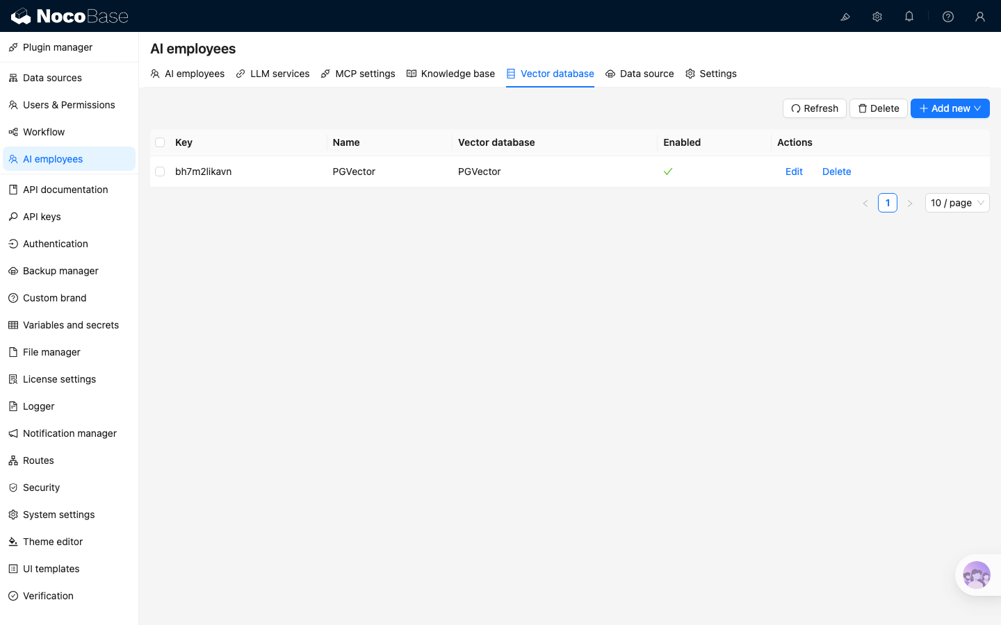Open the 10 / page size selector

[957, 203]
